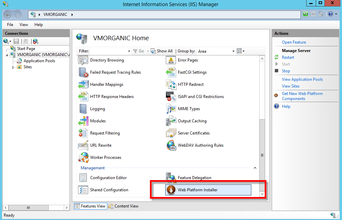This screenshot has height=220, width=342.
Task: Click the Help link in Actions pane
Action: tap(286, 106)
